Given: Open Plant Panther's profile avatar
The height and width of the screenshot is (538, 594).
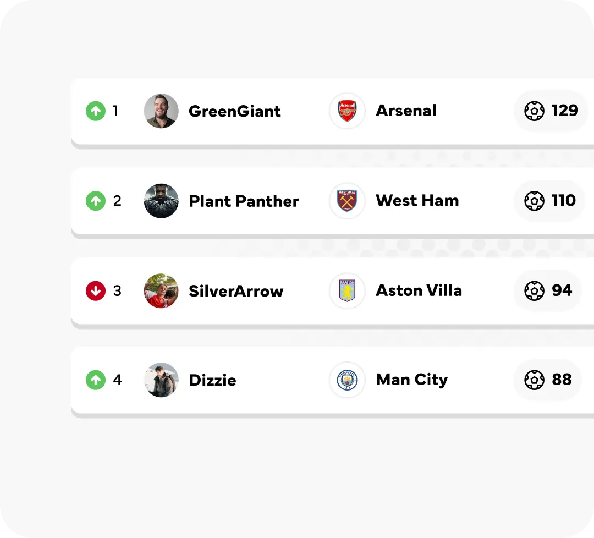Looking at the screenshot, I should (x=161, y=201).
